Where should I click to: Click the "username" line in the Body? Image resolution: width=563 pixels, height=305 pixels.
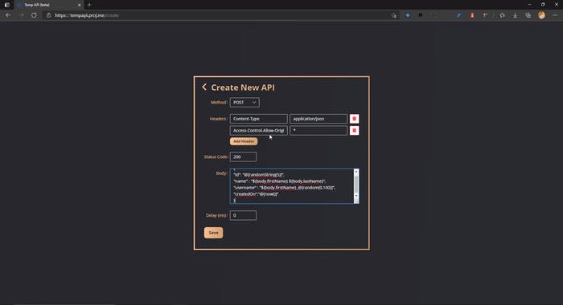point(284,188)
